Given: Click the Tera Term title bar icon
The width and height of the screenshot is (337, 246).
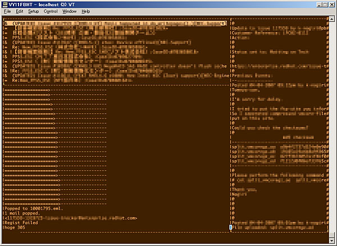Looking at the screenshot, I should (5, 4).
